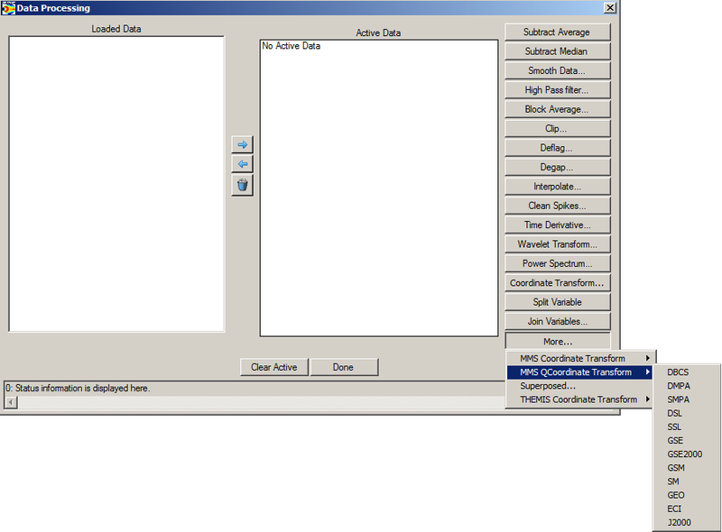Viewport: 722px width, 532px height.
Task: Pick J2000 from the submenu
Action: click(679, 523)
